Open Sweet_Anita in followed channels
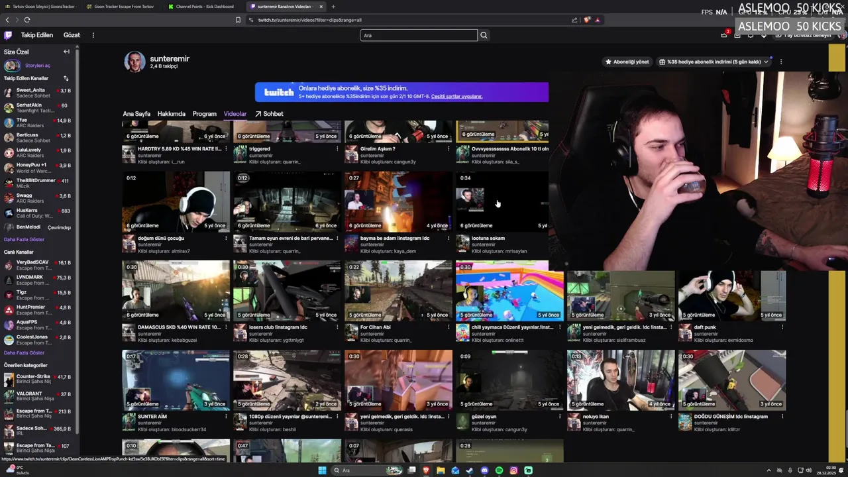Viewport: 848px width, 477px height. pos(37,93)
